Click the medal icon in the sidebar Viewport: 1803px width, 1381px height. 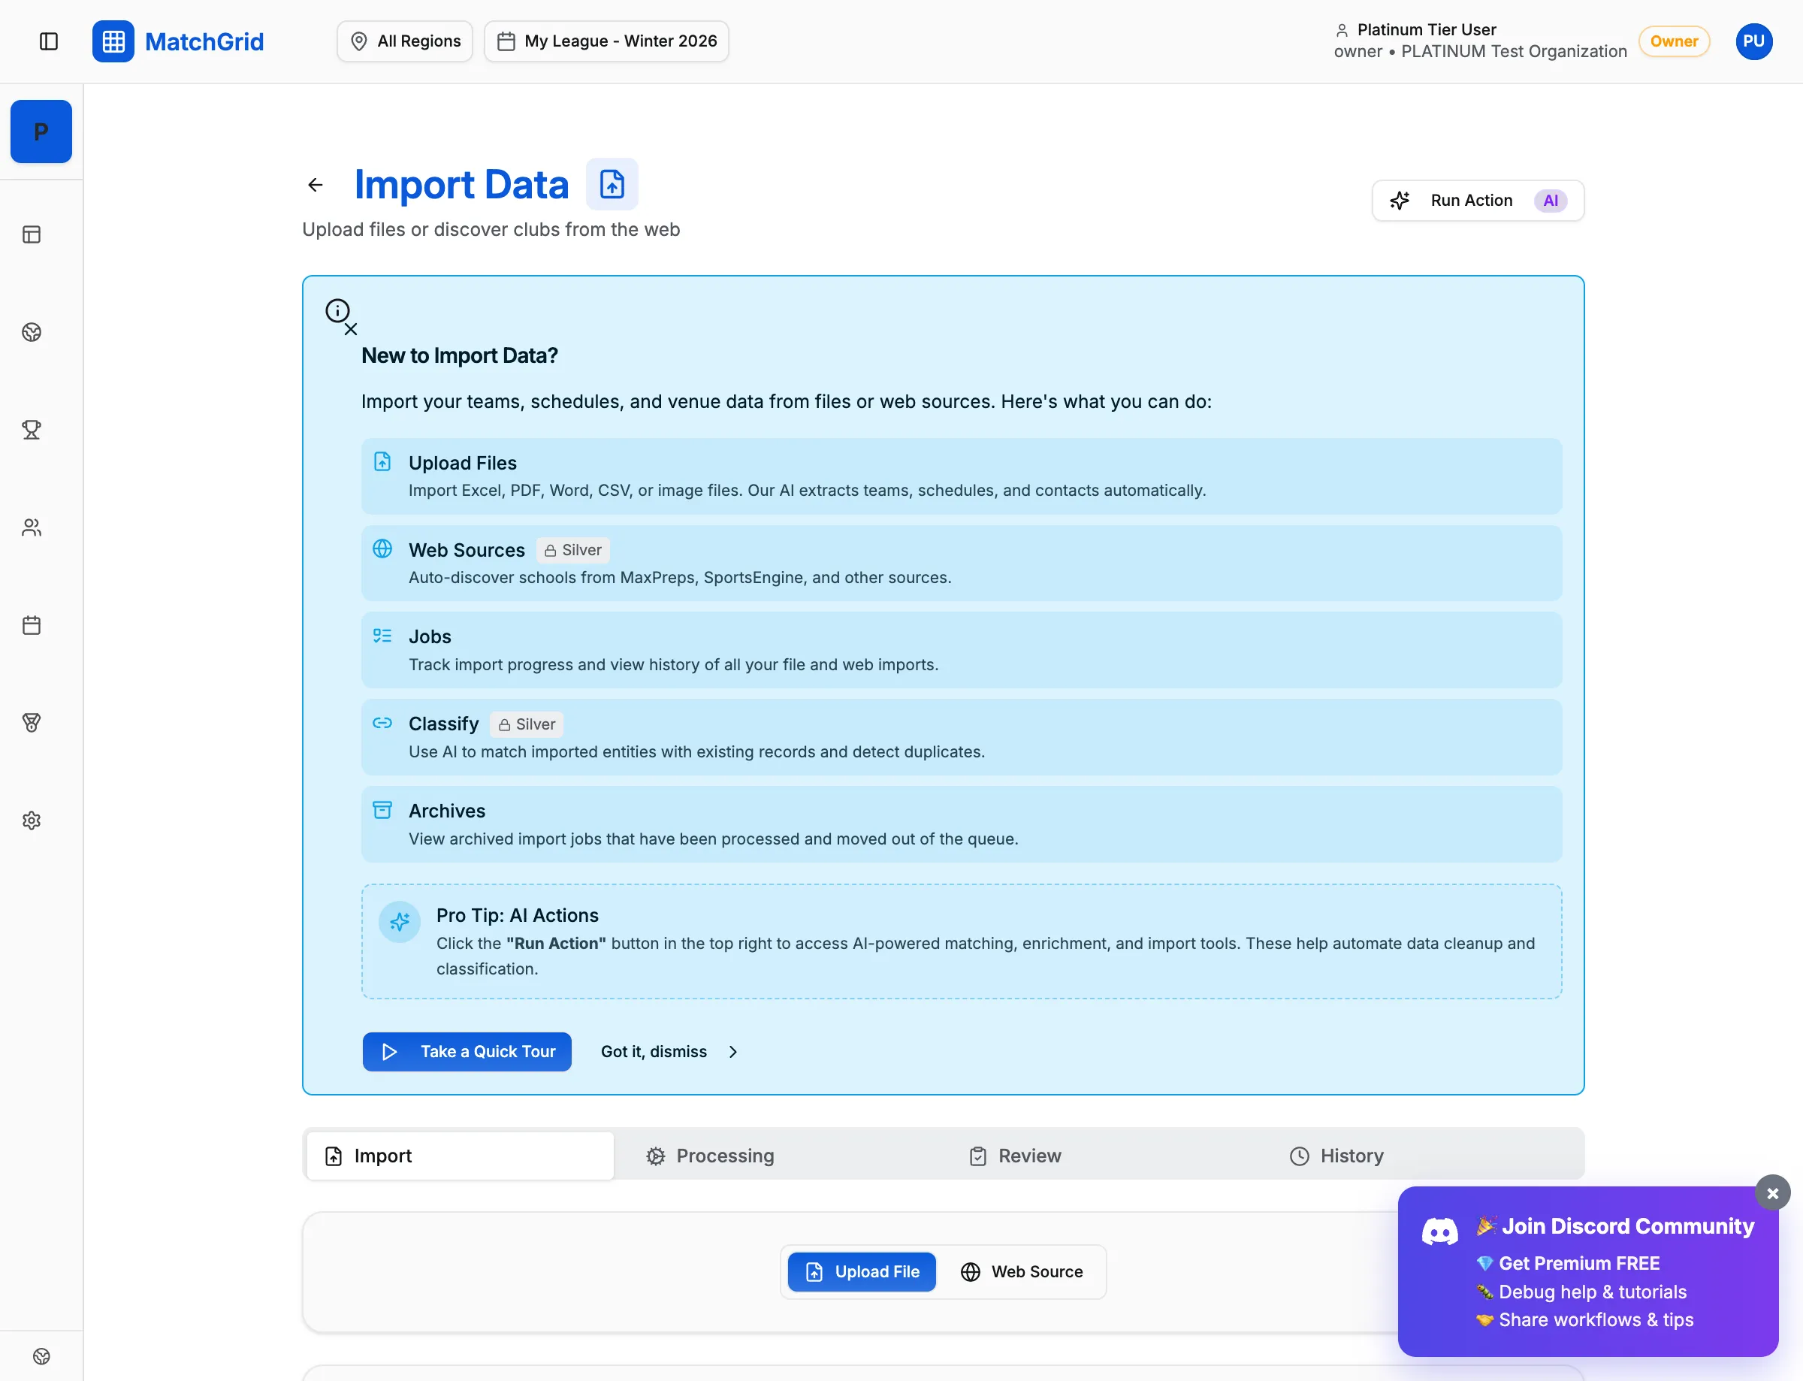[32, 723]
